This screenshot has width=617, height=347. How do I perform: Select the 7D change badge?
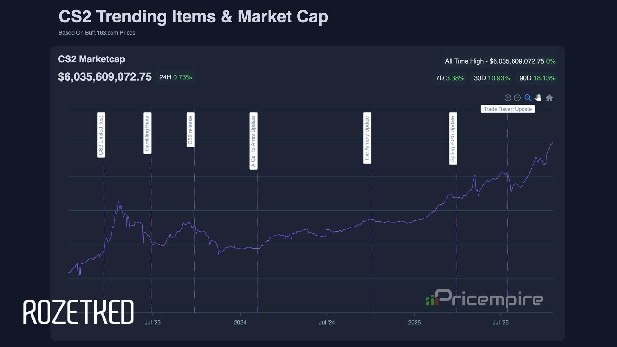coord(450,78)
